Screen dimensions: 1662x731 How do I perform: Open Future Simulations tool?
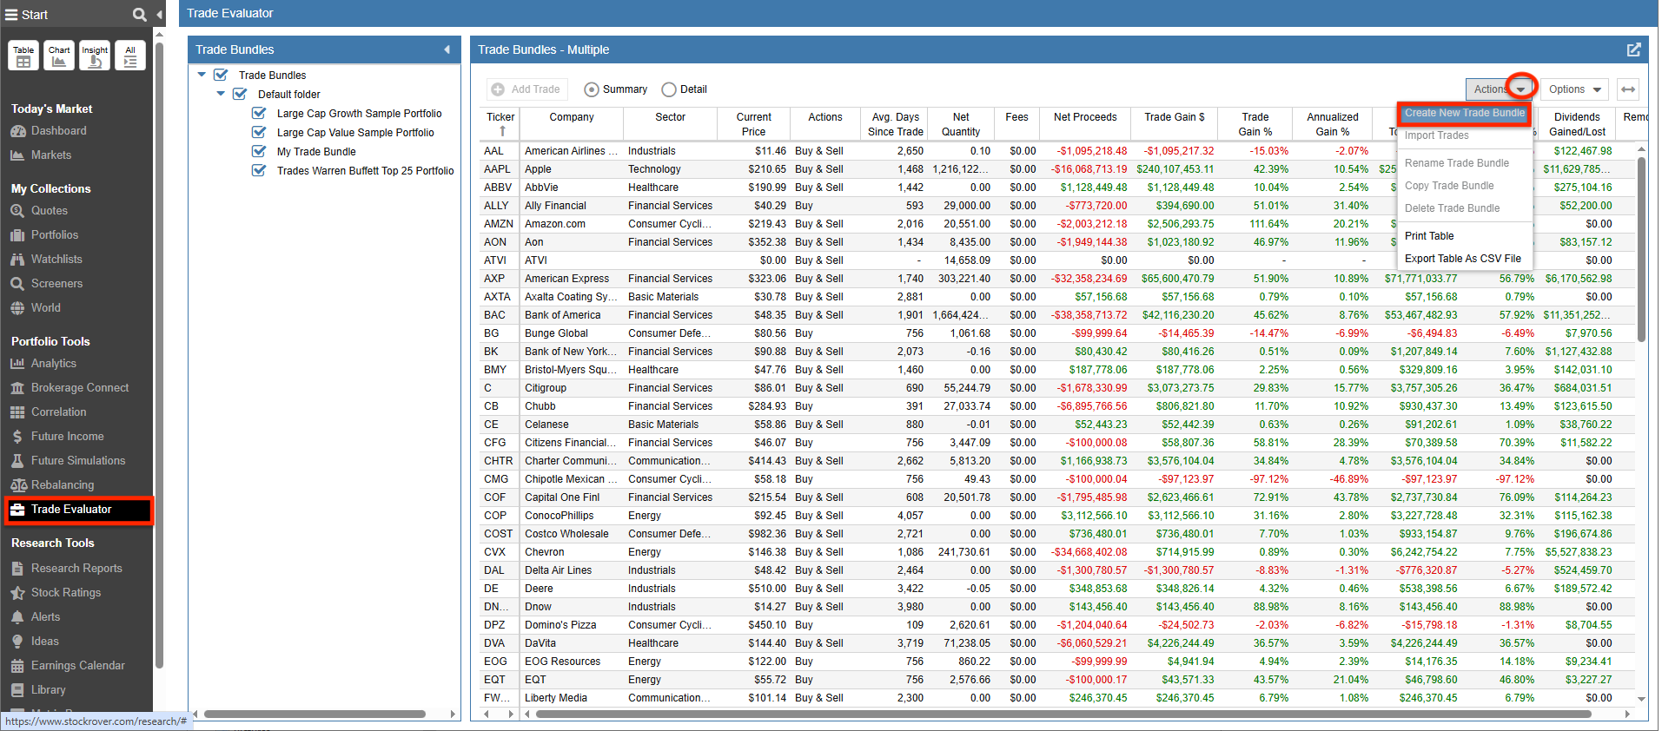(x=77, y=461)
